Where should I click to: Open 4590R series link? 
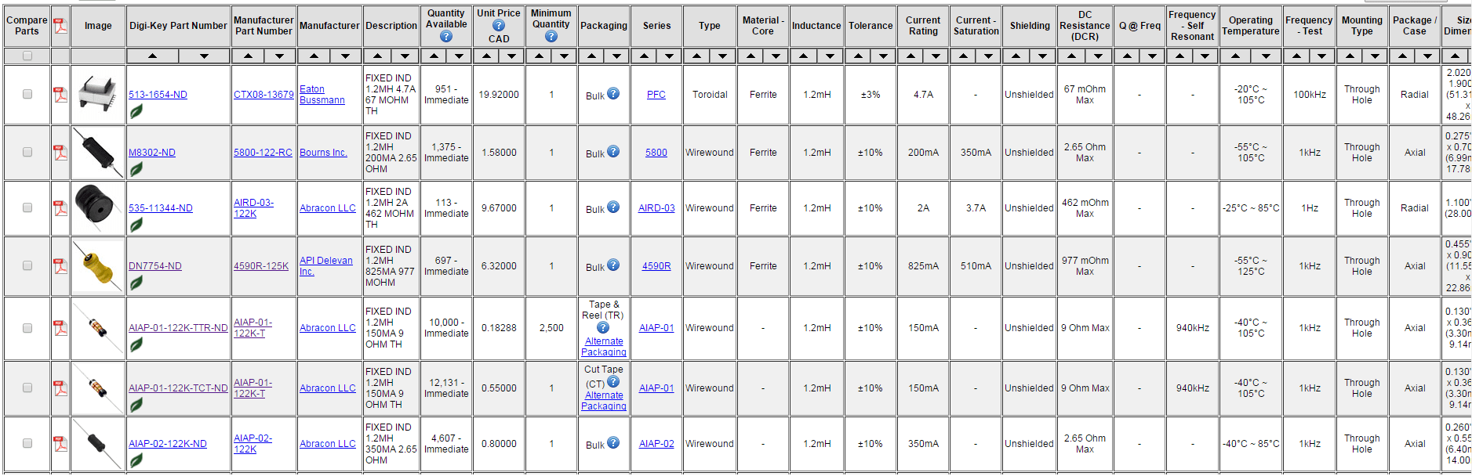pyautogui.click(x=656, y=266)
